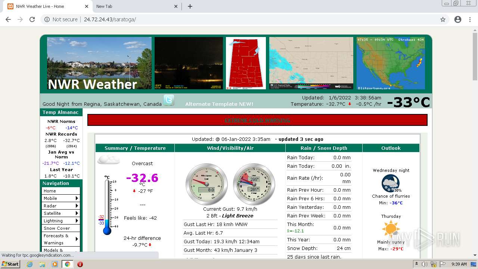Open Chrome profile account icon
This screenshot has width=478, height=269.
tap(458, 19)
